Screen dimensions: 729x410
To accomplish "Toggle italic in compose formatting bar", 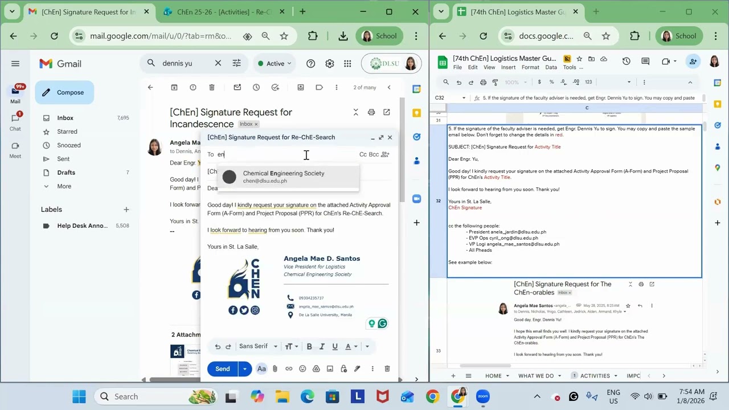I will [322, 346].
